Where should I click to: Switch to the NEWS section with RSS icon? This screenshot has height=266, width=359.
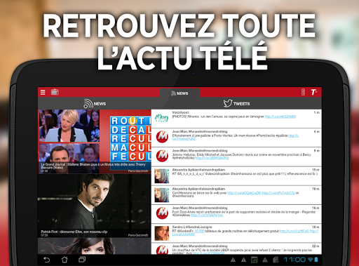coord(95,103)
